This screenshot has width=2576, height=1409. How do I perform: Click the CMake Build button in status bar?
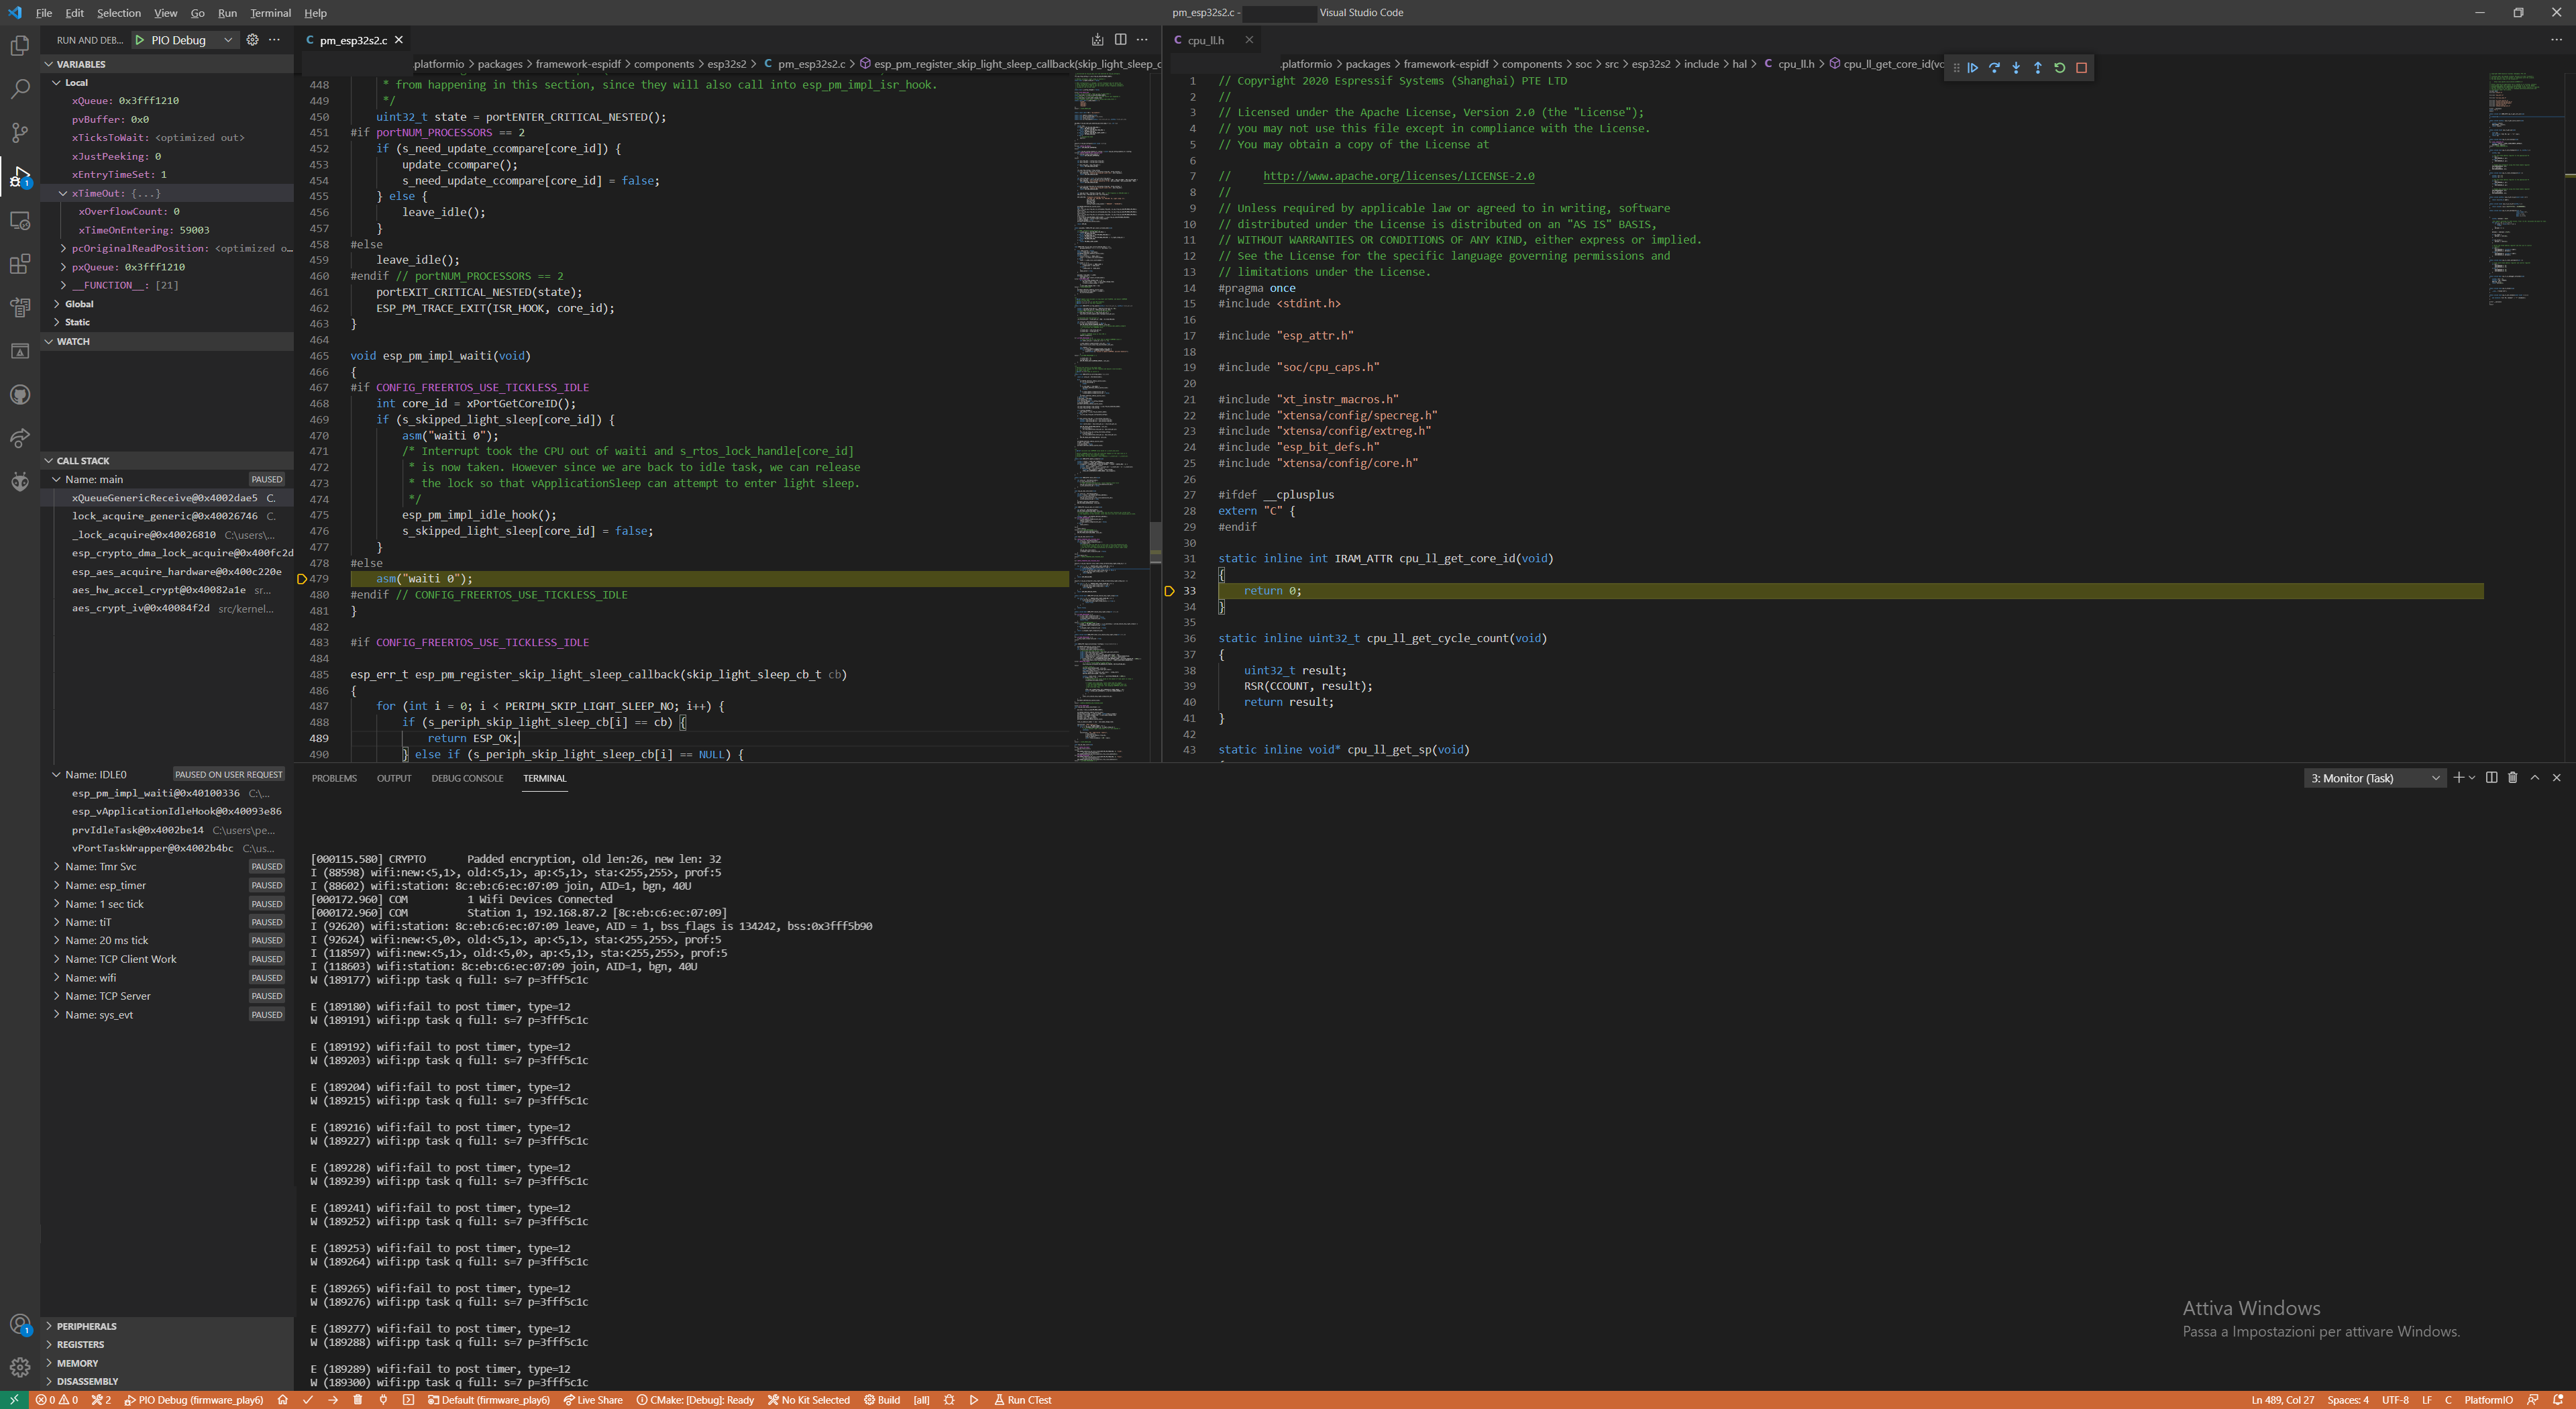coord(882,1400)
